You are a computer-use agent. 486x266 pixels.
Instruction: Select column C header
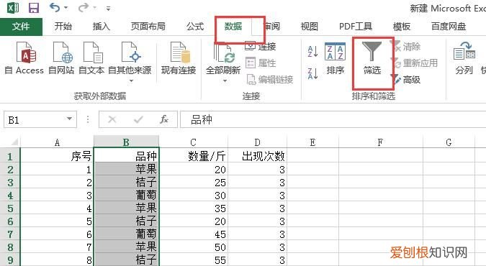tap(194, 142)
